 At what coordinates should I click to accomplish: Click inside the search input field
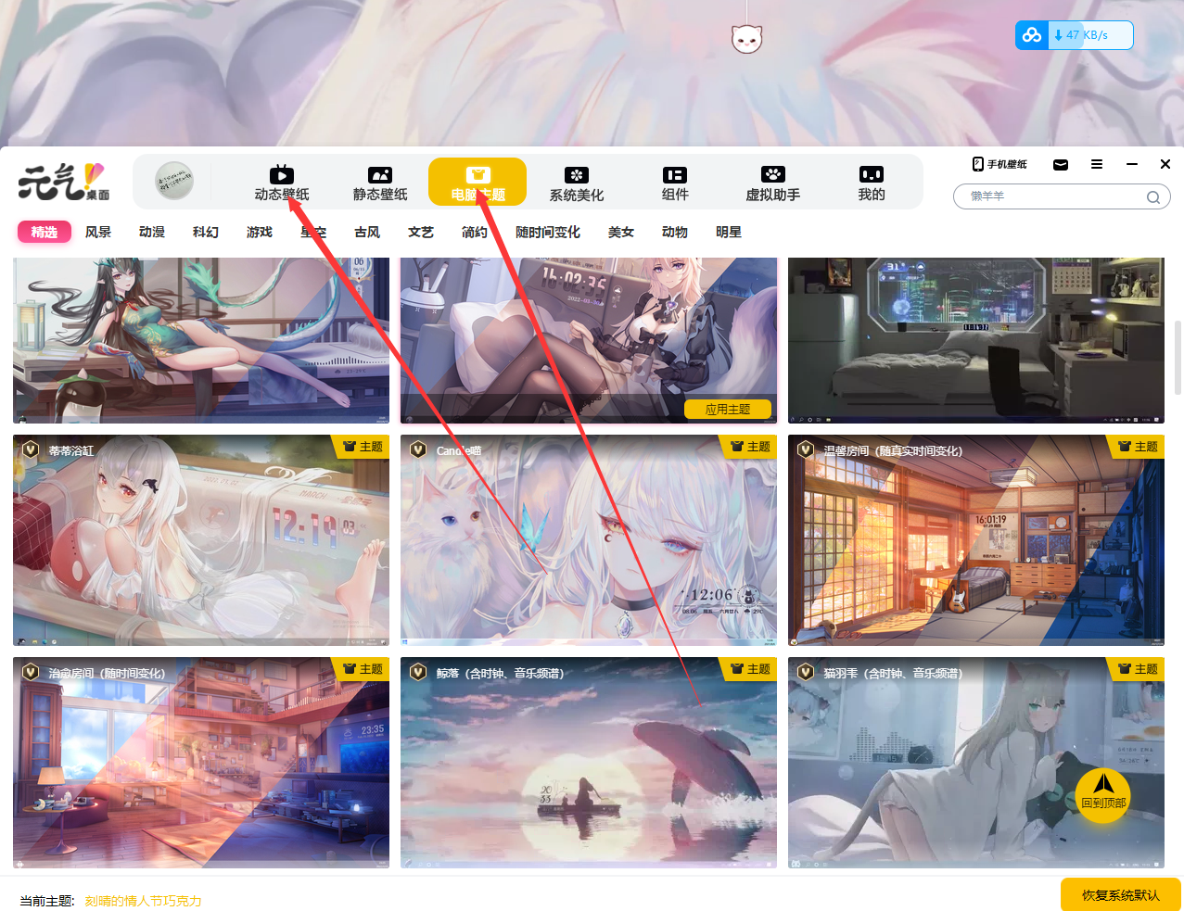[x=1052, y=196]
